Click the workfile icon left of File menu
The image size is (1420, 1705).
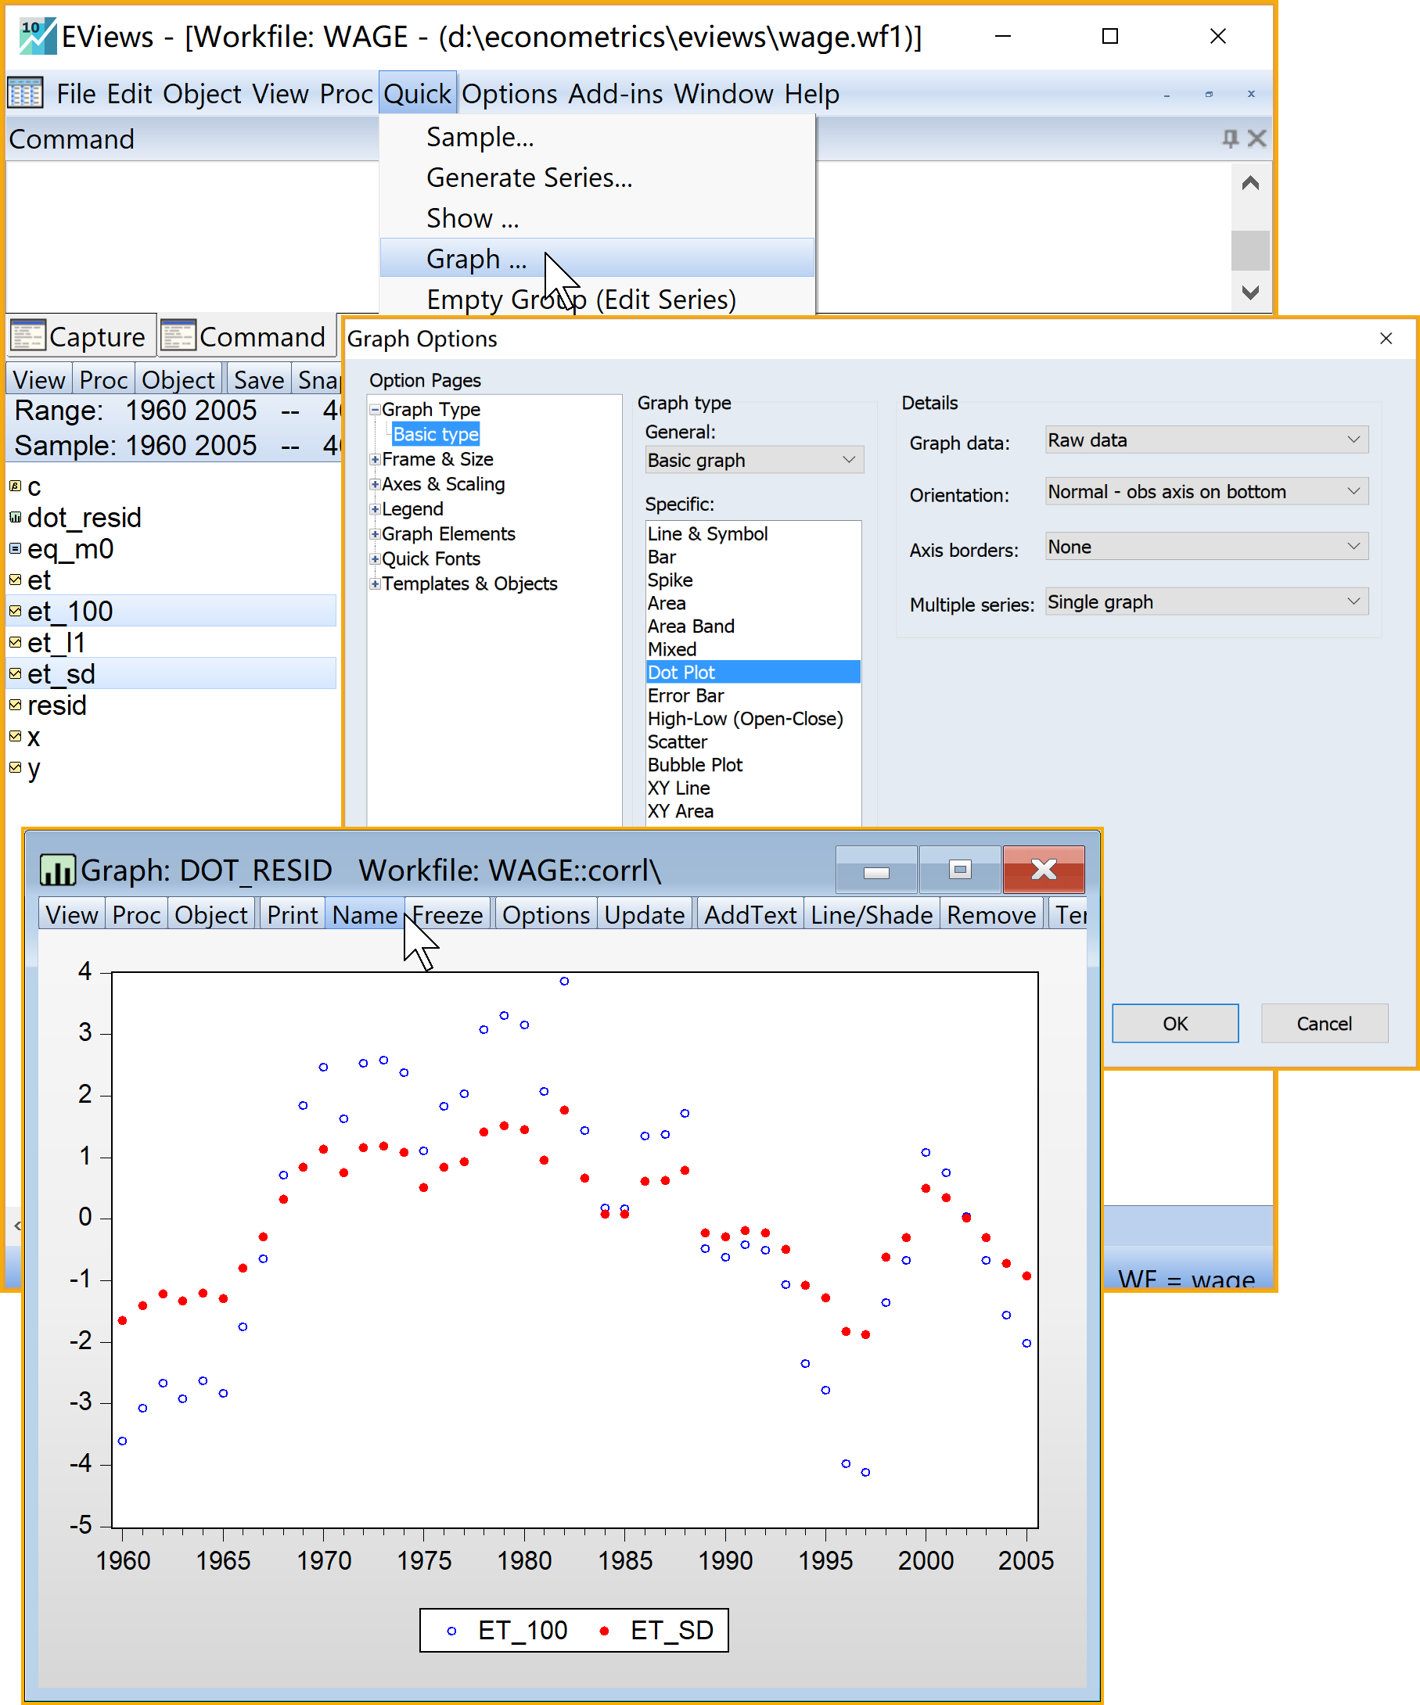pos(25,93)
